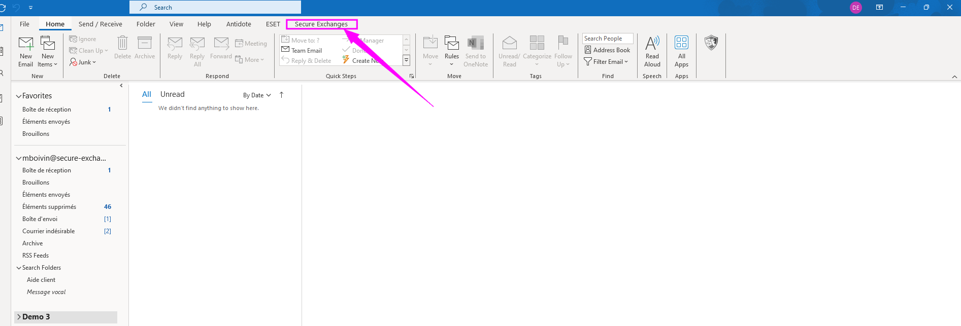Open the Address Book
Image resolution: width=961 pixels, height=326 pixels.
607,50
